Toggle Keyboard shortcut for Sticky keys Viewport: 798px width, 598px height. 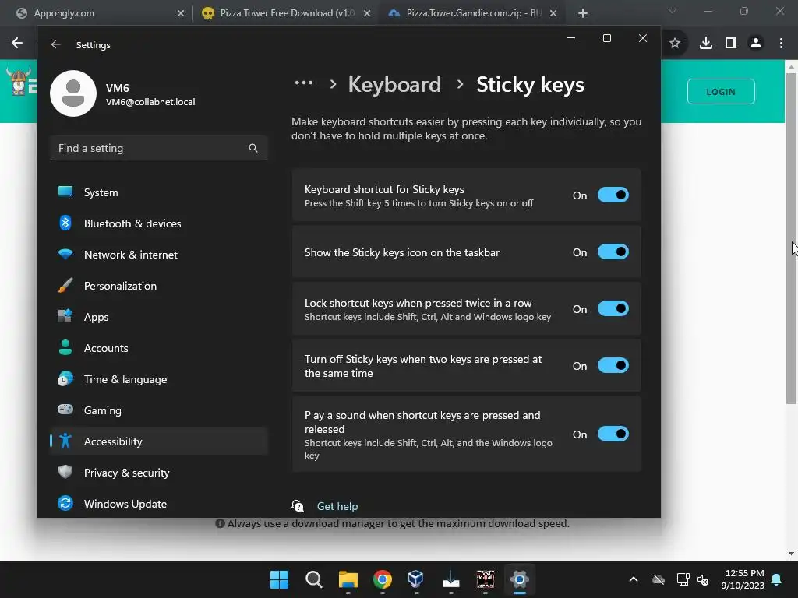pos(613,195)
